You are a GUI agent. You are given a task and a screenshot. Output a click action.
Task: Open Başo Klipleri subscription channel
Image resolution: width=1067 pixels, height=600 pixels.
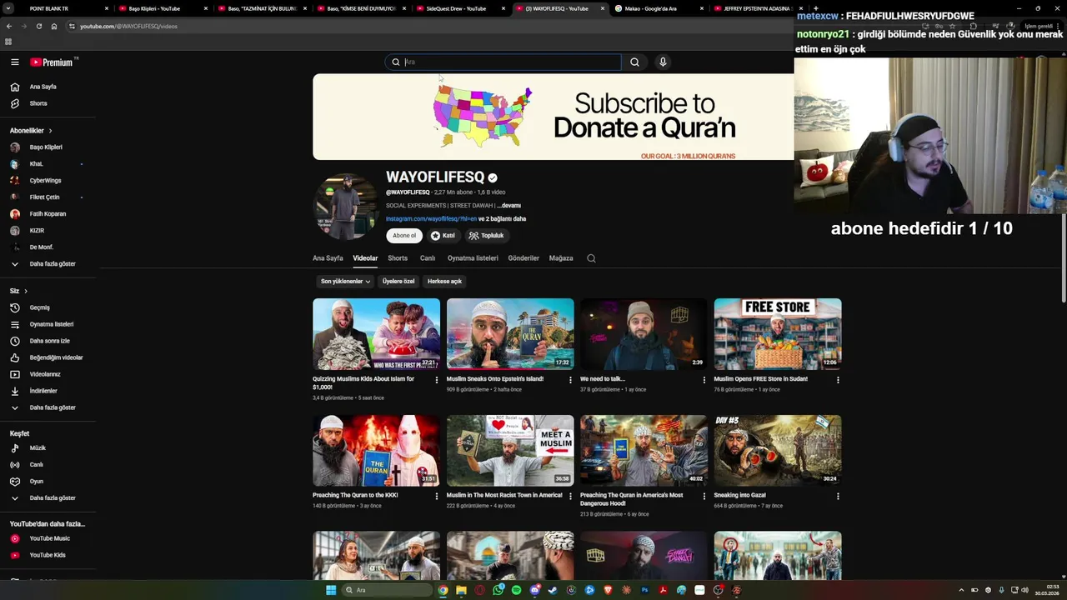[x=48, y=147]
